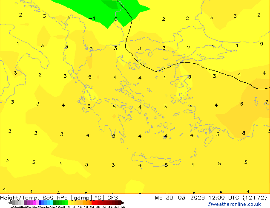Click the '12:00 UTC' time text
Viewport: 270px width, 208px height.
224,198
